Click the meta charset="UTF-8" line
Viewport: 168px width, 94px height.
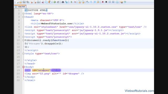[x=48, y=20]
